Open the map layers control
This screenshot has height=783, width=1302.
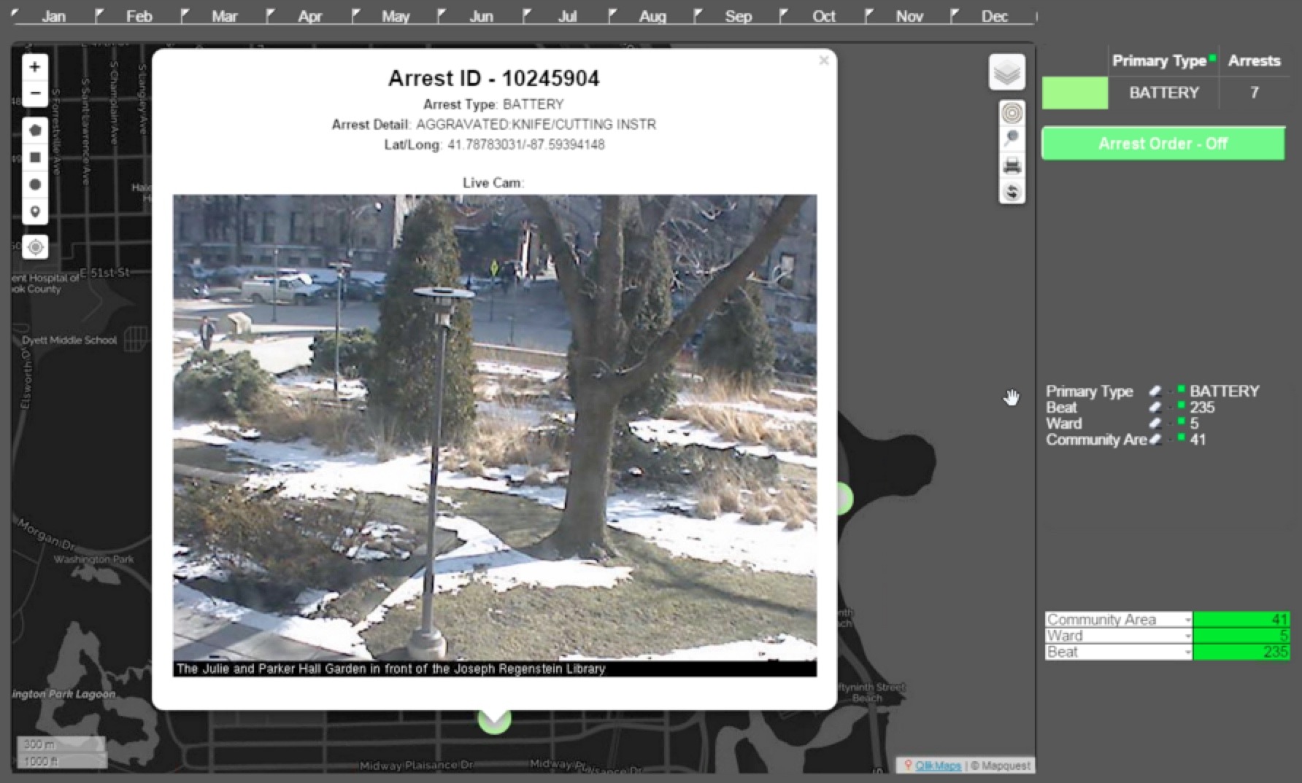tap(1007, 72)
